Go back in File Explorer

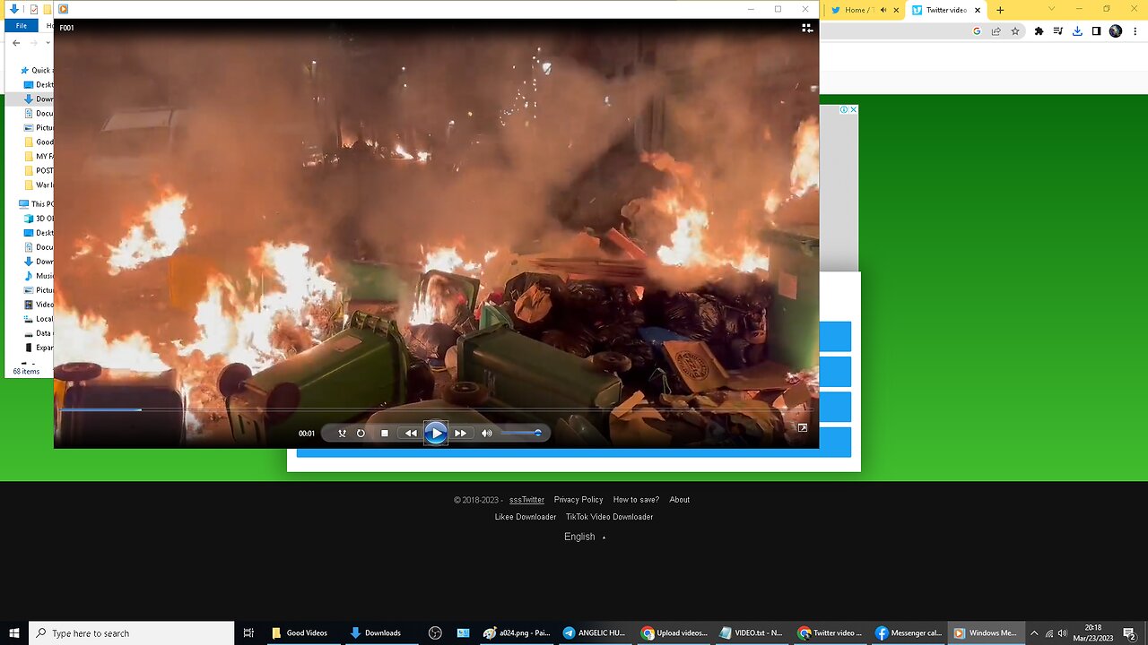pyautogui.click(x=16, y=43)
